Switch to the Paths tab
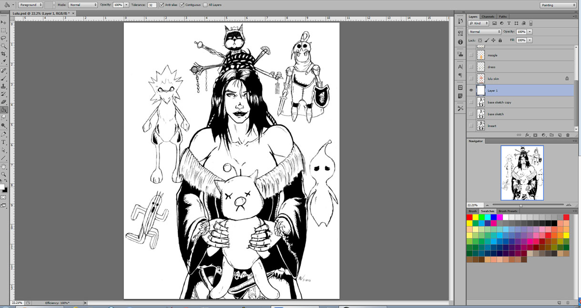The image size is (581, 308). pyautogui.click(x=503, y=17)
